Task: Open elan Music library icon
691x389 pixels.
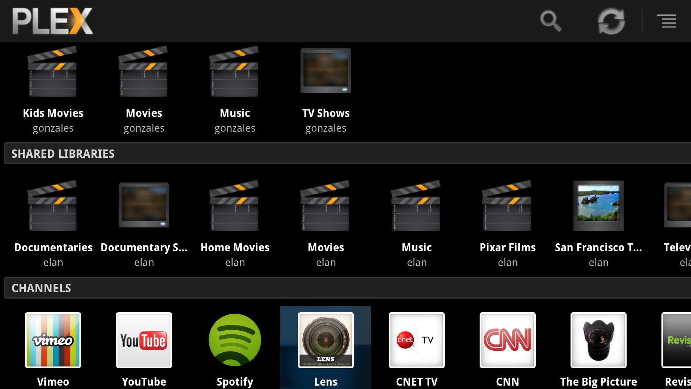Action: [416, 206]
